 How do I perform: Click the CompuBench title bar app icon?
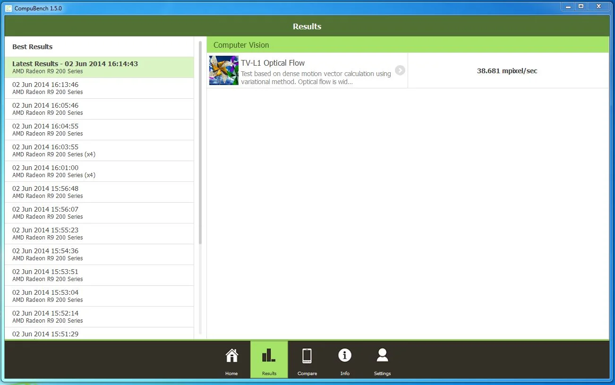point(9,8)
